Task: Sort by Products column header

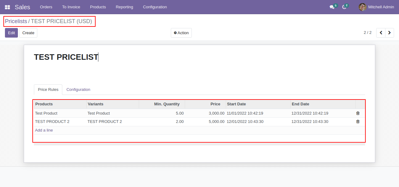Action: point(60,104)
